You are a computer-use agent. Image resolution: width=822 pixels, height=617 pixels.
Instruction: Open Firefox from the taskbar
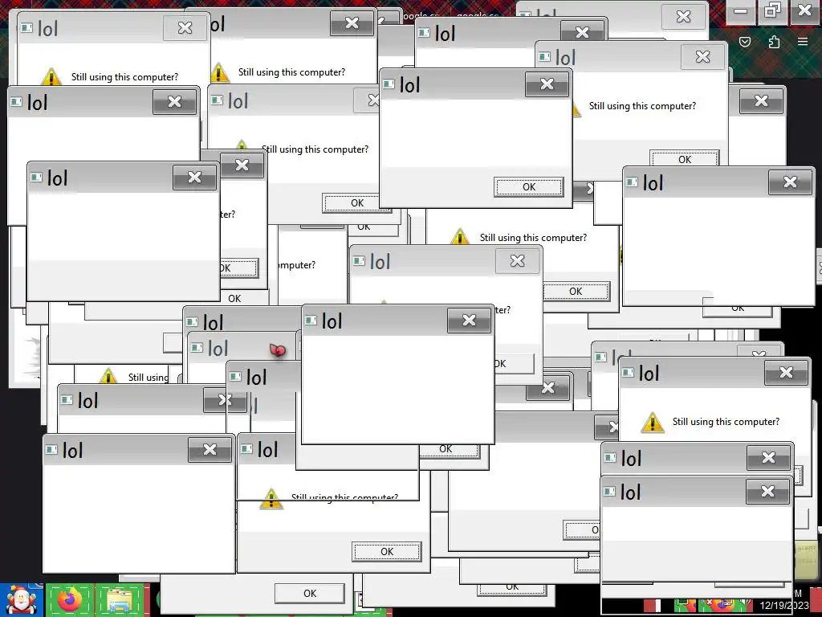pos(70,599)
